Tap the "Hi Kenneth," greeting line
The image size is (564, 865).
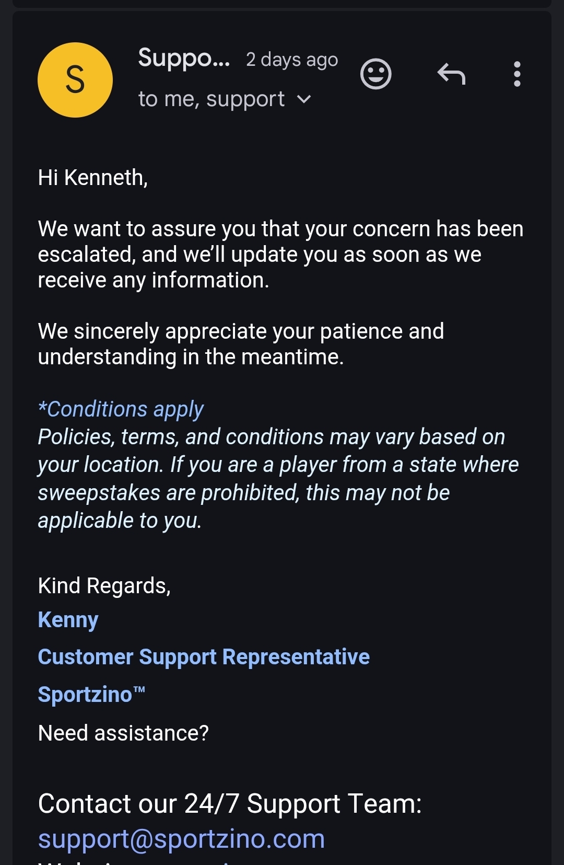[x=93, y=178]
